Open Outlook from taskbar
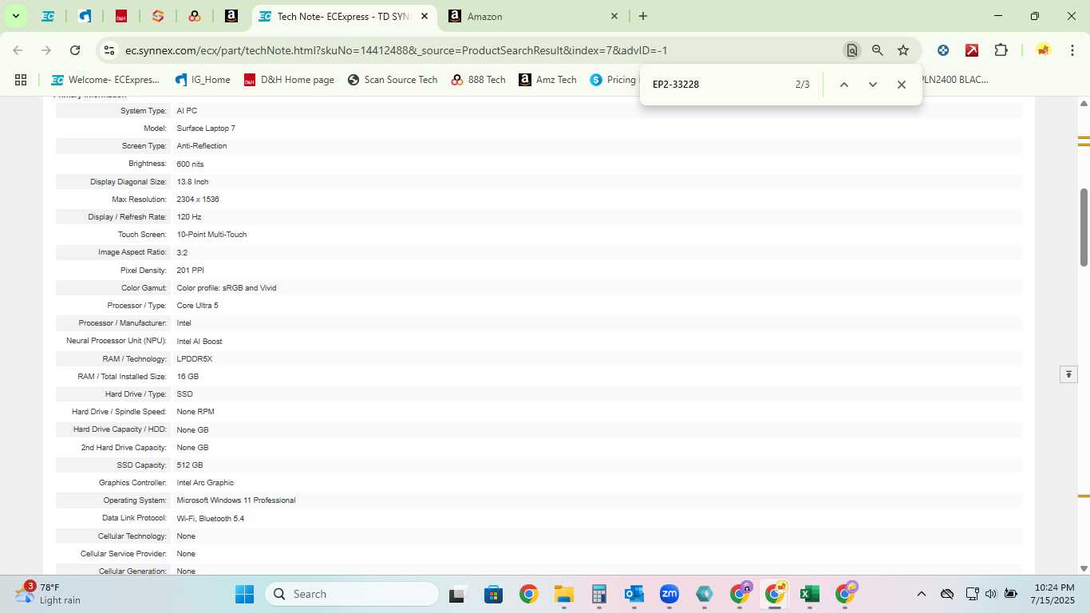1090x613 pixels. click(x=634, y=594)
